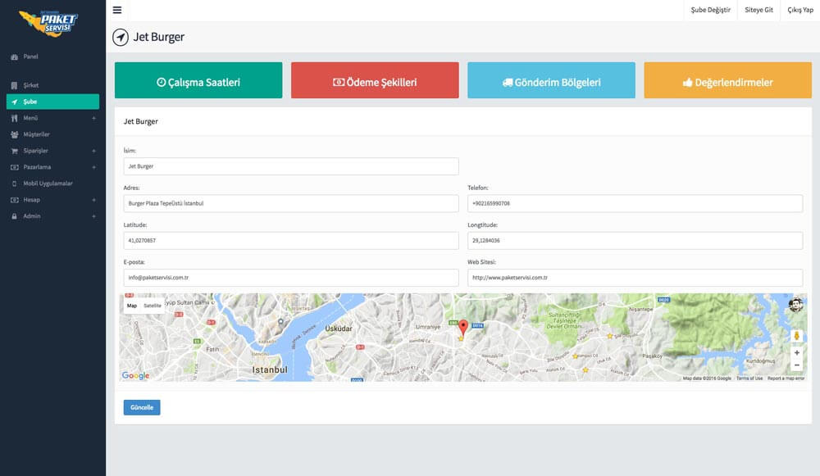Screen dimensions: 820x476
Task: Select the Map view type
Action: coord(131,306)
